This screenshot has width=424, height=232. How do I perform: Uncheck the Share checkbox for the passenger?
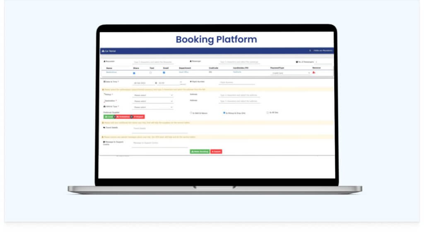point(134,73)
